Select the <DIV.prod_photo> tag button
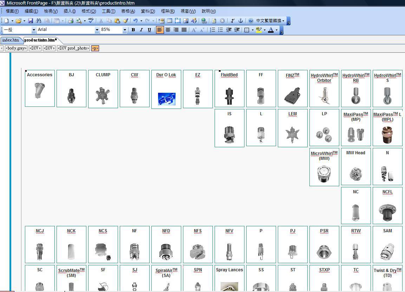Viewport: 405px width, 292px height. (73, 48)
